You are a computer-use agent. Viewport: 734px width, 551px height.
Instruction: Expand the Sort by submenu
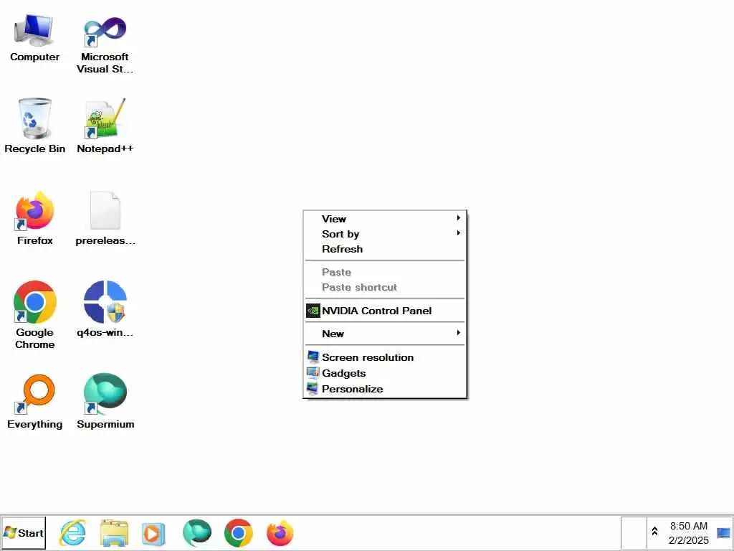[385, 234]
